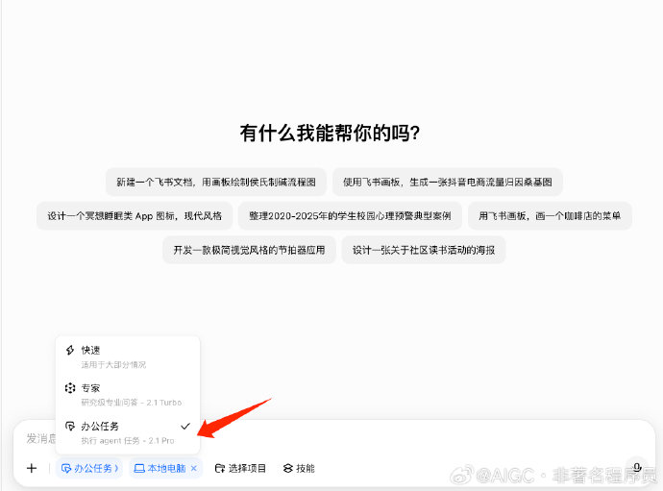
Task: Click the lightning icon beside 快速
Action: (70, 350)
